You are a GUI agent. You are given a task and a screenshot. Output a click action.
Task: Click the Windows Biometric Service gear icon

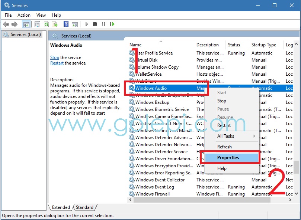coord(131,109)
